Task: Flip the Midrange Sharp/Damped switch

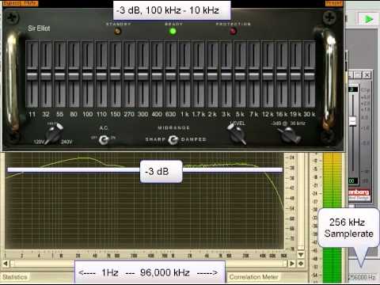Action: pos(173,139)
